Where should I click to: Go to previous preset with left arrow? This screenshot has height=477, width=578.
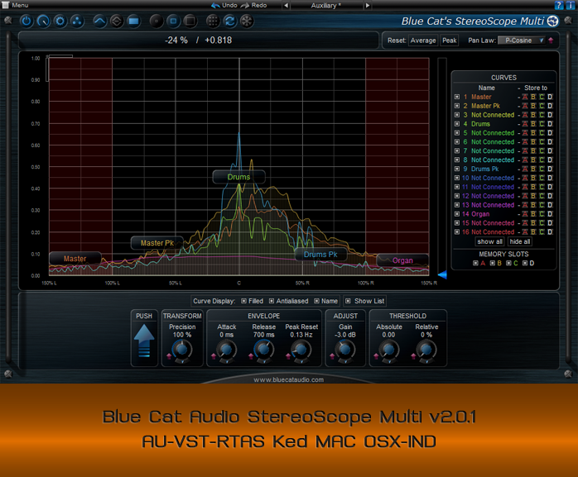[286, 6]
